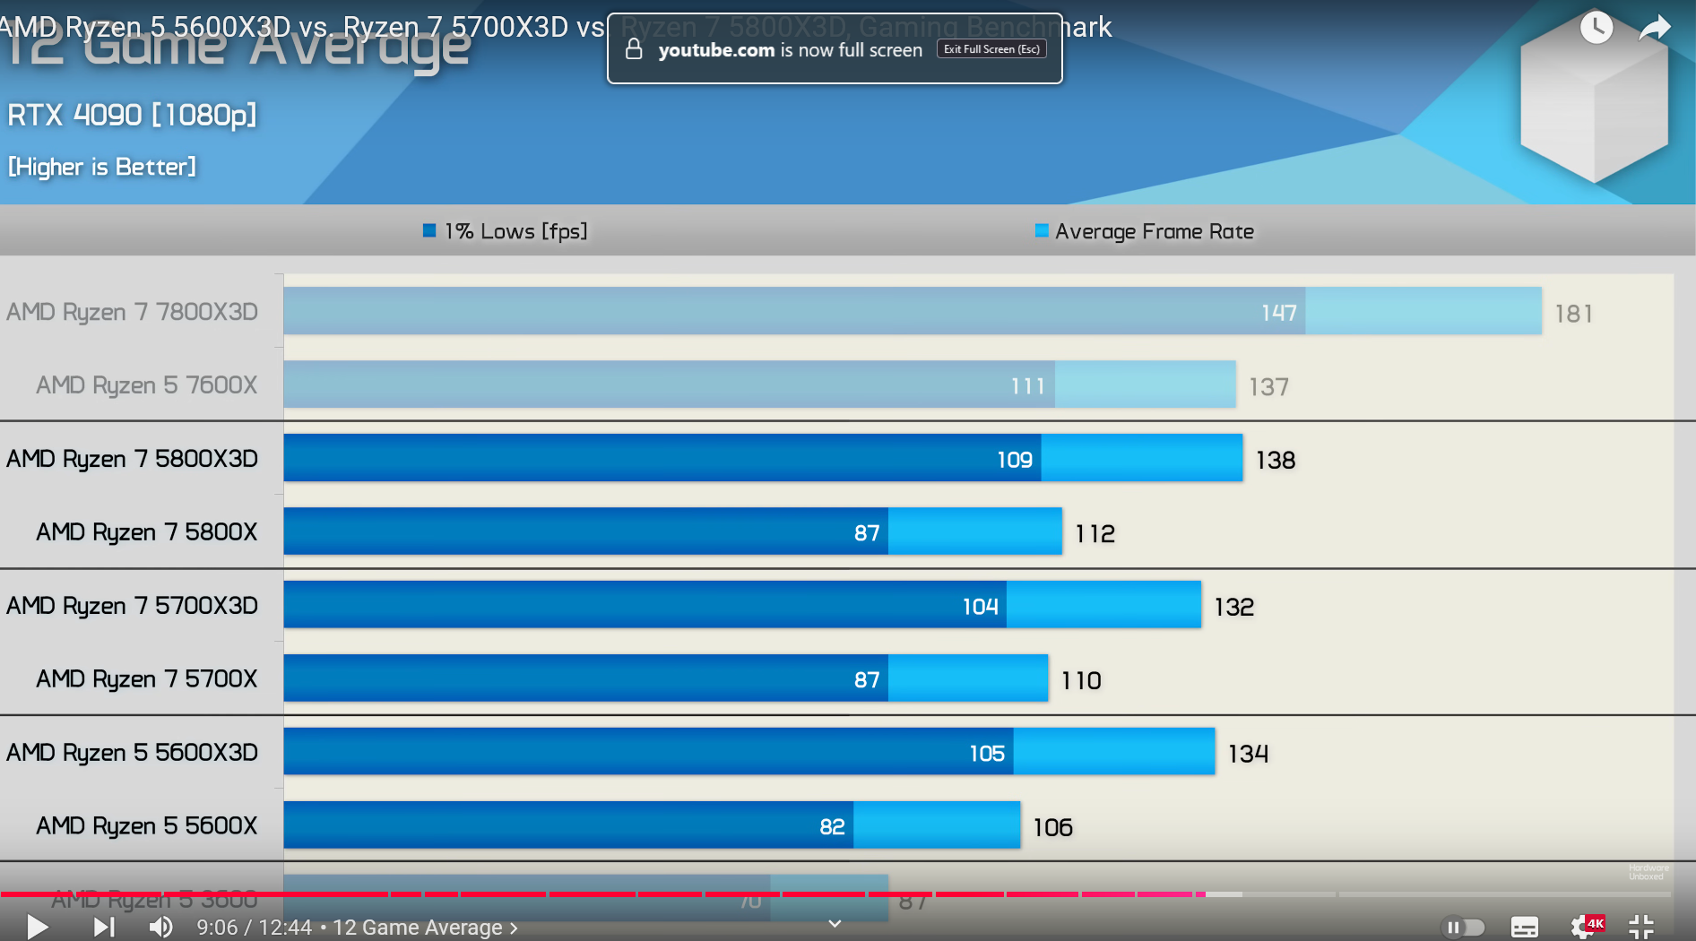
Task: Exit full screen mode icon
Action: coord(1641,927)
